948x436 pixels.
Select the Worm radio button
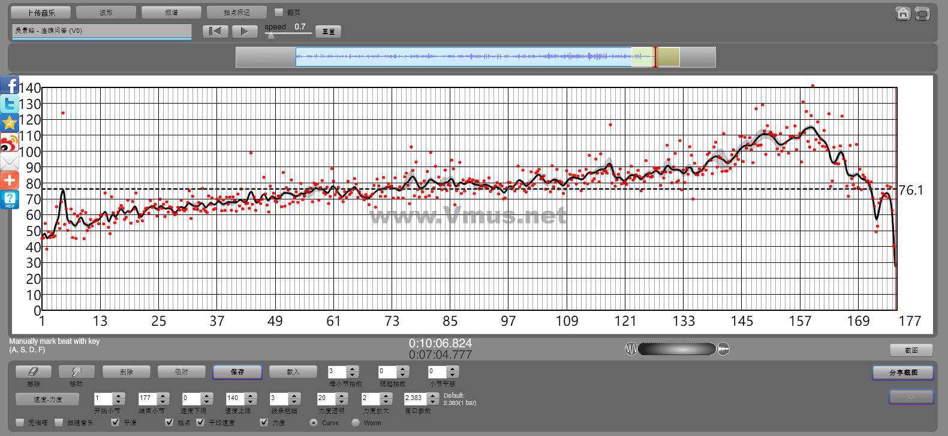(356, 422)
